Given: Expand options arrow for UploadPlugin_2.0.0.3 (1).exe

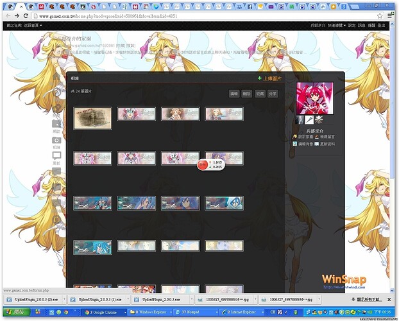Looking at the screenshot, I should click(128, 299).
